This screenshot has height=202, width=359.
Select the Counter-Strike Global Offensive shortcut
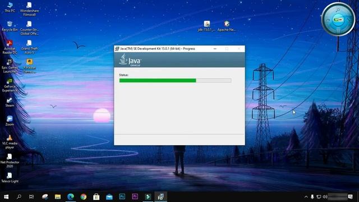click(x=29, y=28)
